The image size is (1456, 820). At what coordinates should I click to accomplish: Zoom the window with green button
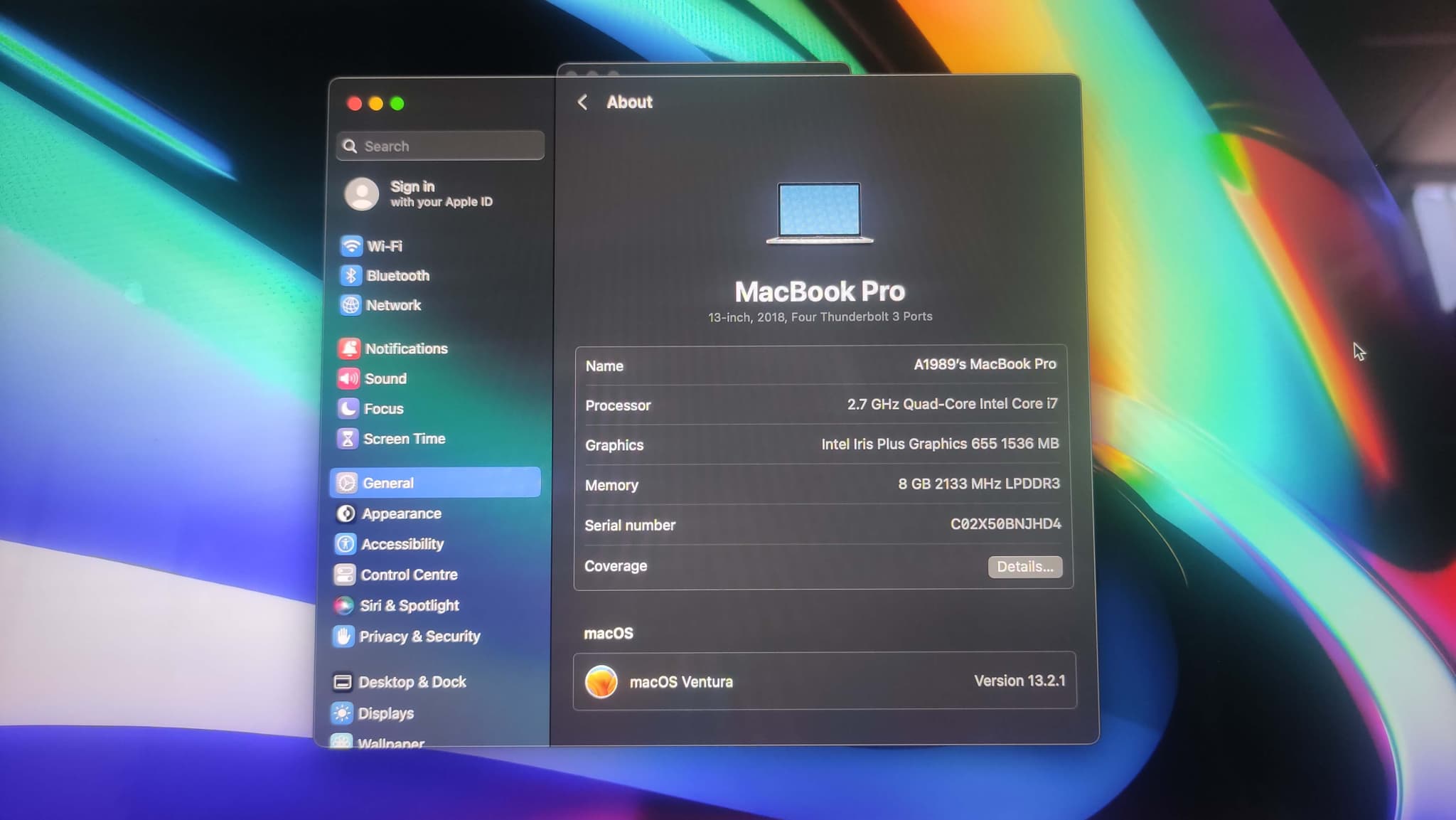[397, 104]
